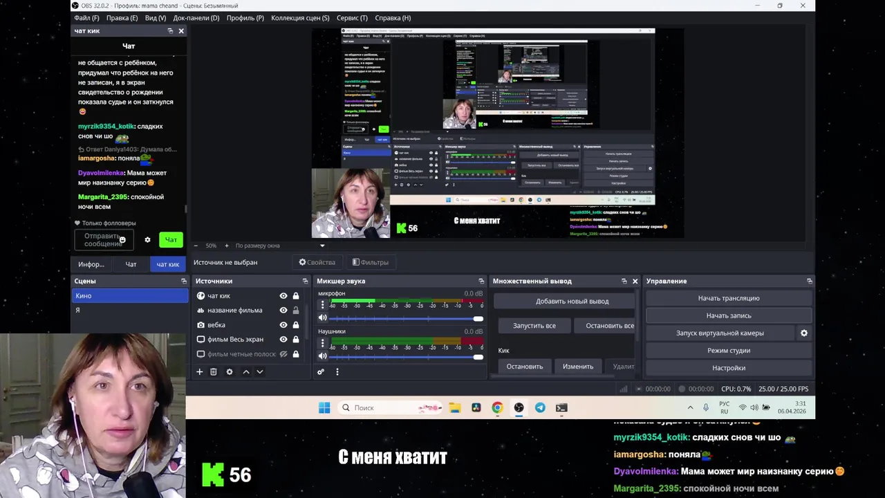Undock the Микшер звука panel

click(x=481, y=282)
